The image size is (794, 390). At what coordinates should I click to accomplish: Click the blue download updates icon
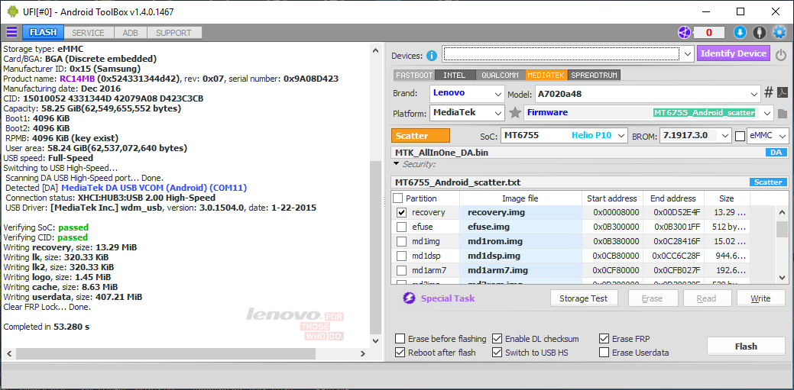pos(739,32)
